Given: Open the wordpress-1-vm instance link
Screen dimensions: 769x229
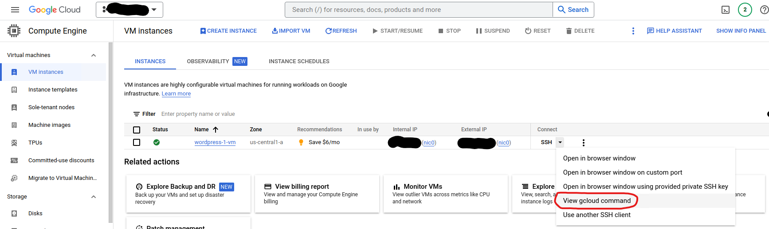Looking at the screenshot, I should (x=215, y=142).
